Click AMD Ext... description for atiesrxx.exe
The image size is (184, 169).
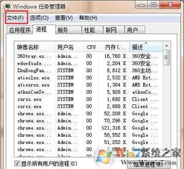[x=144, y=85]
